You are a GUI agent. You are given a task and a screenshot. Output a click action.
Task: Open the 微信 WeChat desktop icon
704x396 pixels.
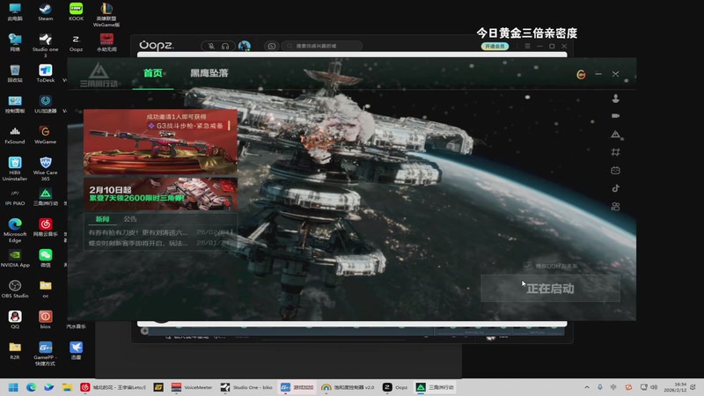[x=46, y=258]
